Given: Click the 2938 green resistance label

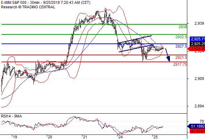Looking at the screenshot, I should click(x=183, y=27).
